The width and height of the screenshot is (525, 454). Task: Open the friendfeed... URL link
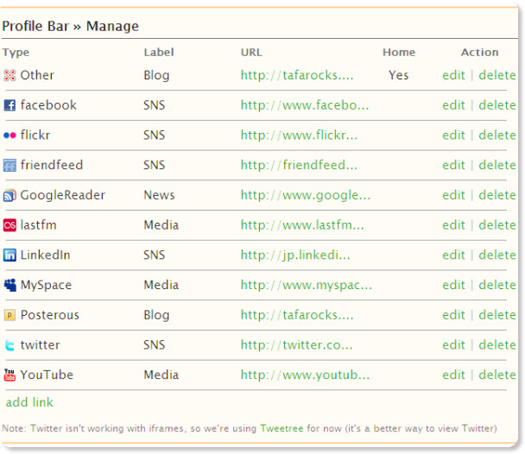(299, 166)
